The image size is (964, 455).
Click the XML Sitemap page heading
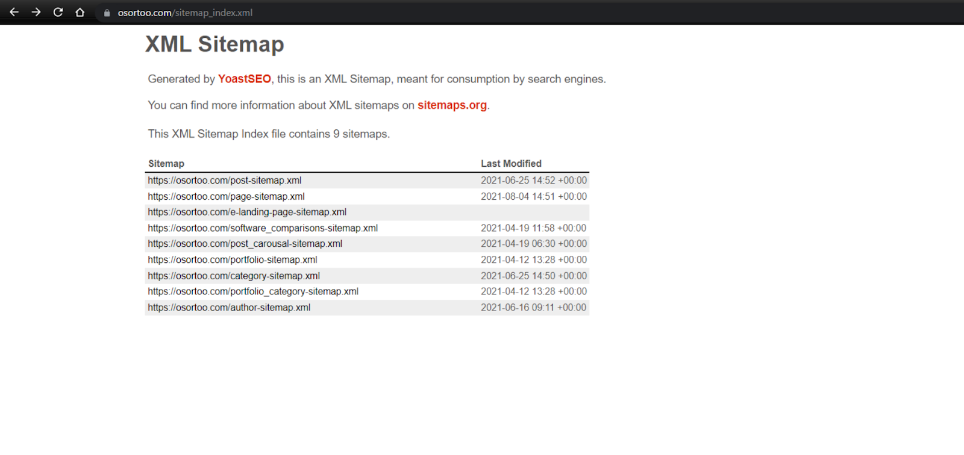pos(214,45)
